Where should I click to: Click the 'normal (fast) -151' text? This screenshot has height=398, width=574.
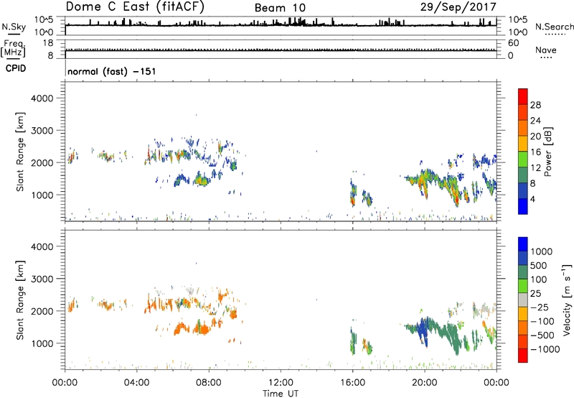[x=112, y=71]
